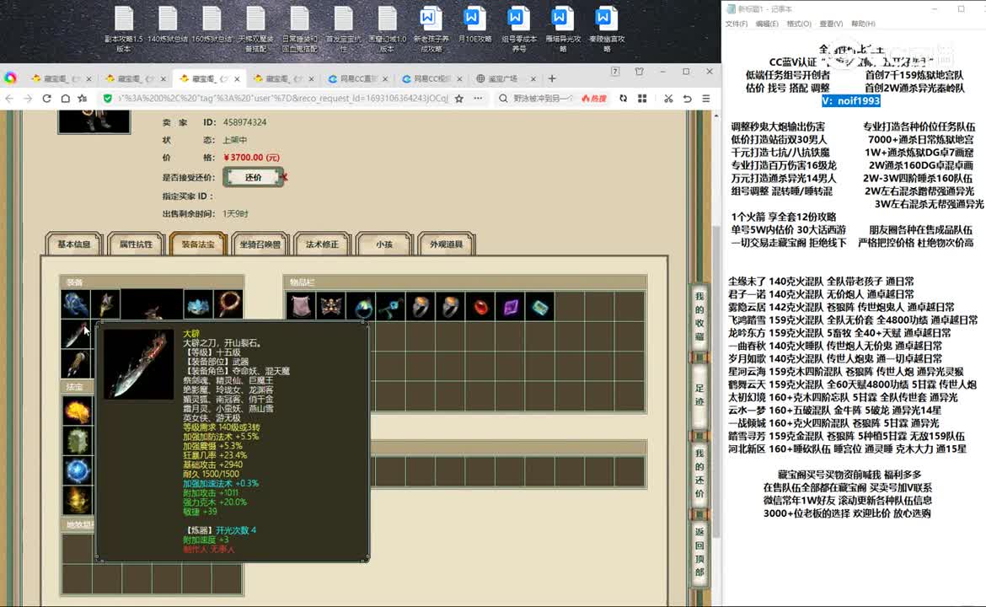Open the address bar three-dots menu

[x=479, y=98]
